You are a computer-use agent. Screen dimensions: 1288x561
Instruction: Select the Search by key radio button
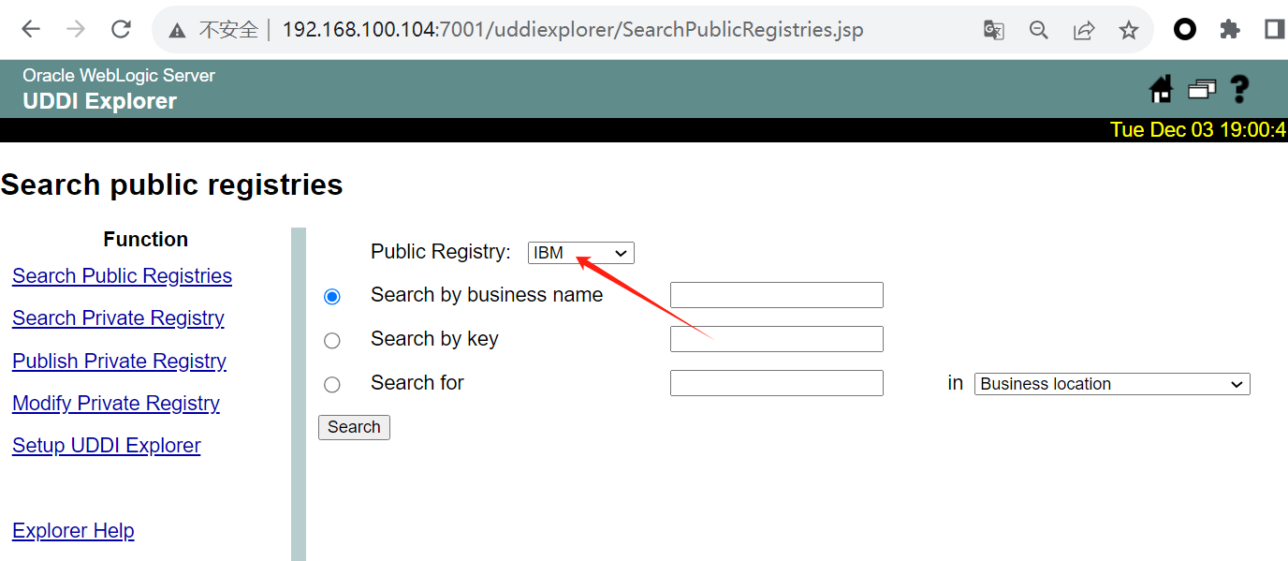332,341
